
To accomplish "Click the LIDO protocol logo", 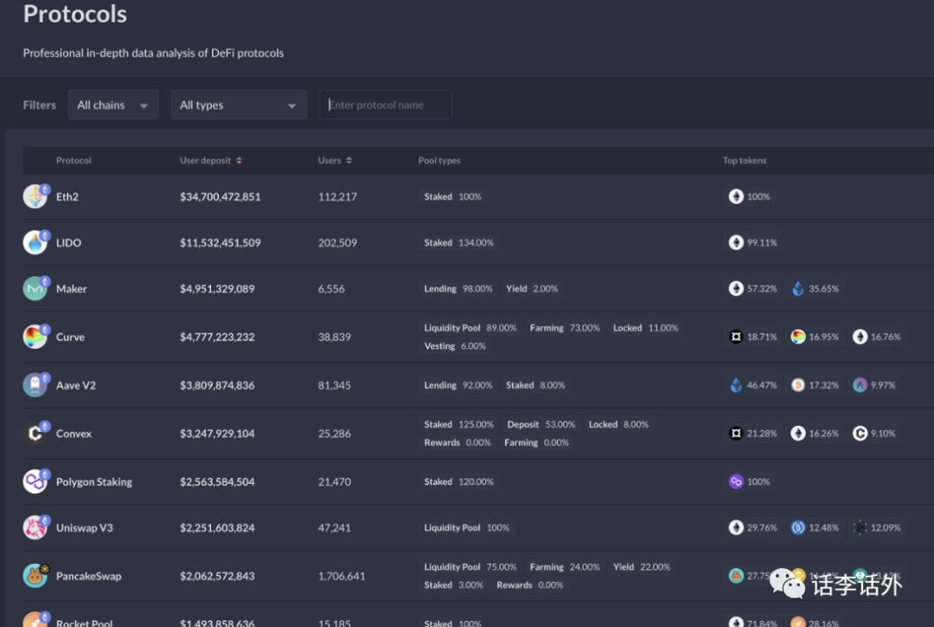I will point(35,242).
